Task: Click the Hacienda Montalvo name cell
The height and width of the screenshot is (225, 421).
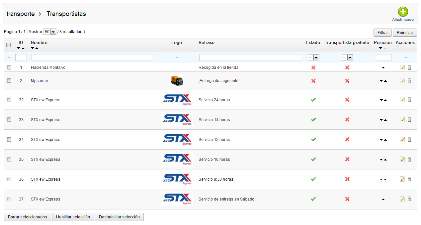Action: click(x=48, y=67)
